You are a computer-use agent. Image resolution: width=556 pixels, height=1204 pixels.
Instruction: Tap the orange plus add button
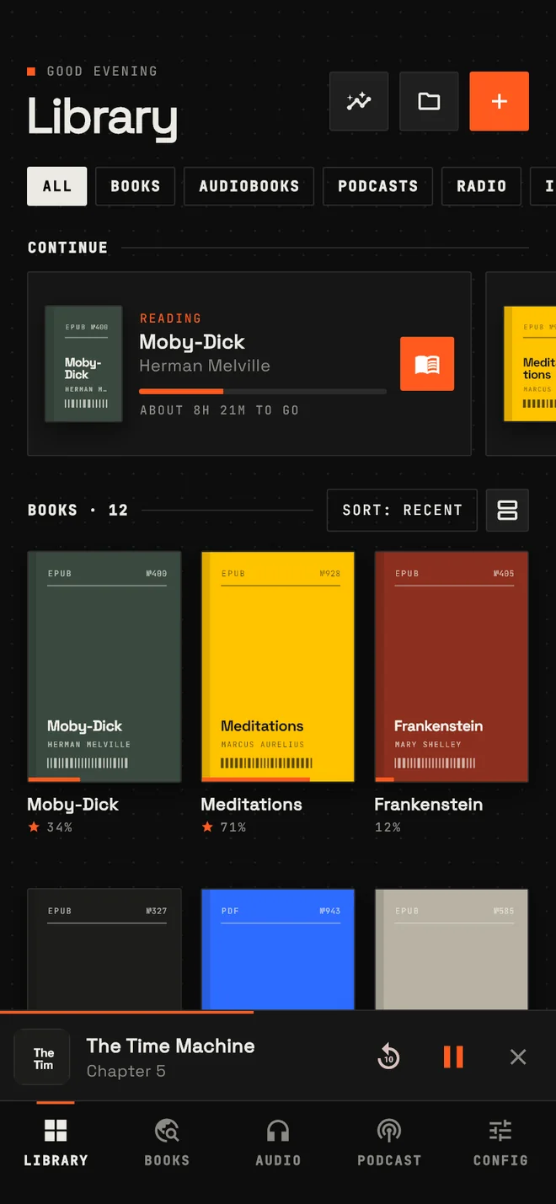499,101
